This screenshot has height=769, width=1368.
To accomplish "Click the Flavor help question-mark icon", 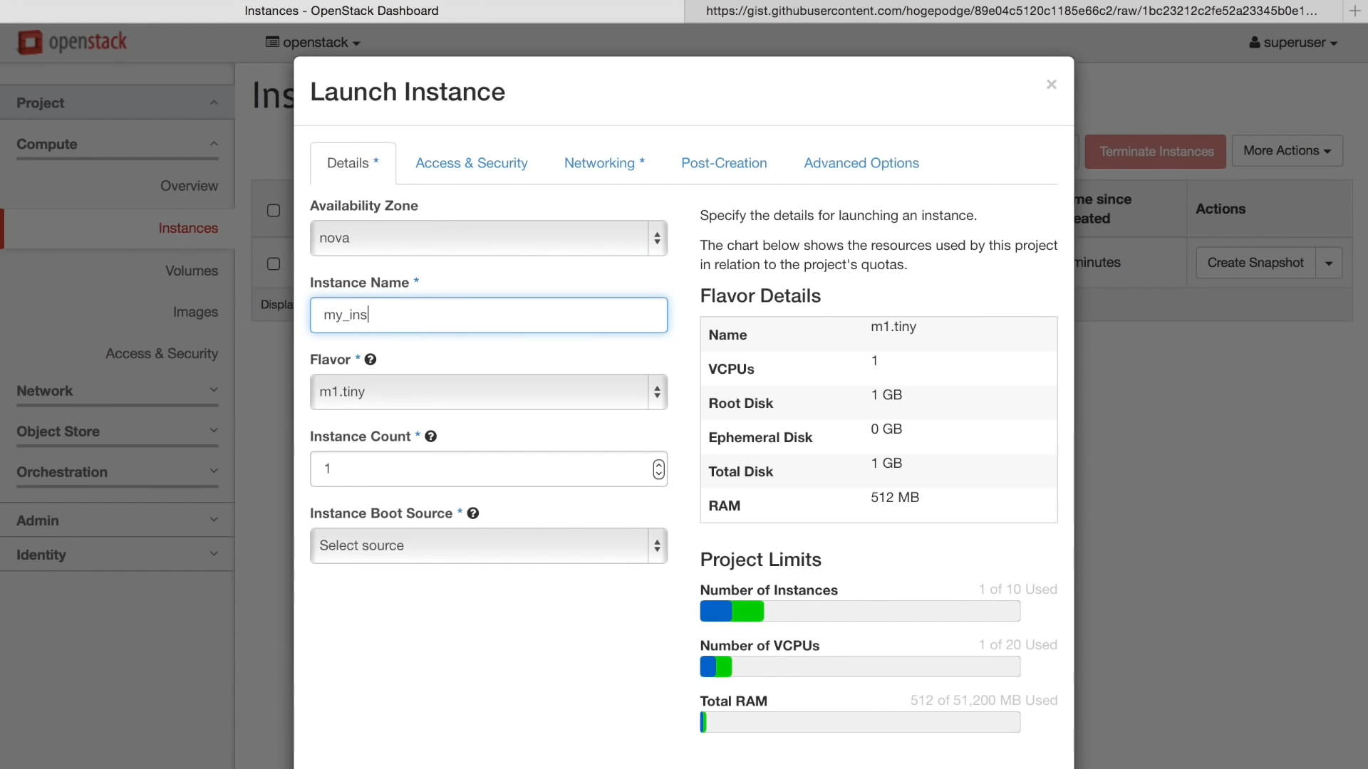I will pos(370,360).
